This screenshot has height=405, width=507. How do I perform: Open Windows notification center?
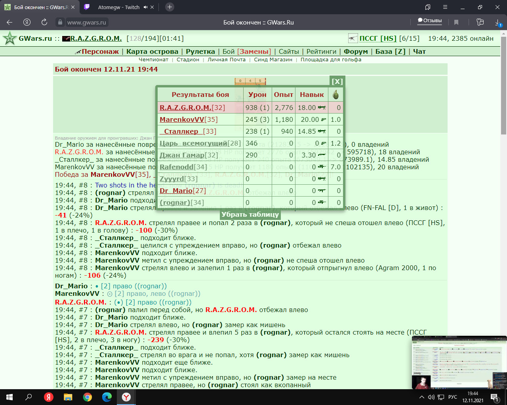click(495, 397)
